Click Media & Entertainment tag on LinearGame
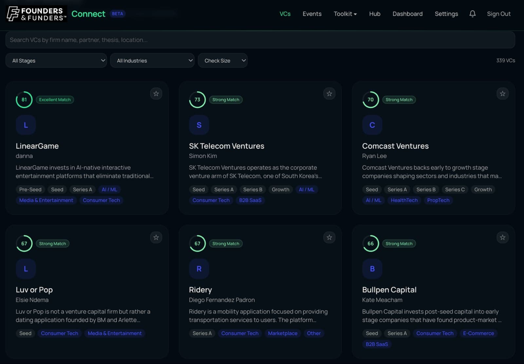Viewport: 524px width, 364px height. tap(46, 200)
